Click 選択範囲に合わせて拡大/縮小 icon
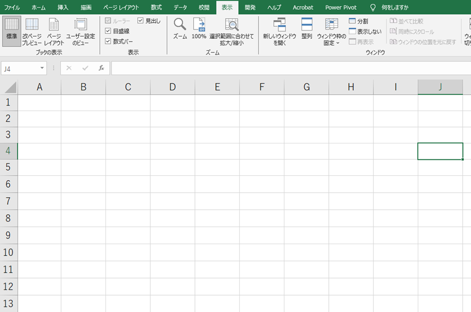This screenshot has width=471, height=312. [x=232, y=25]
